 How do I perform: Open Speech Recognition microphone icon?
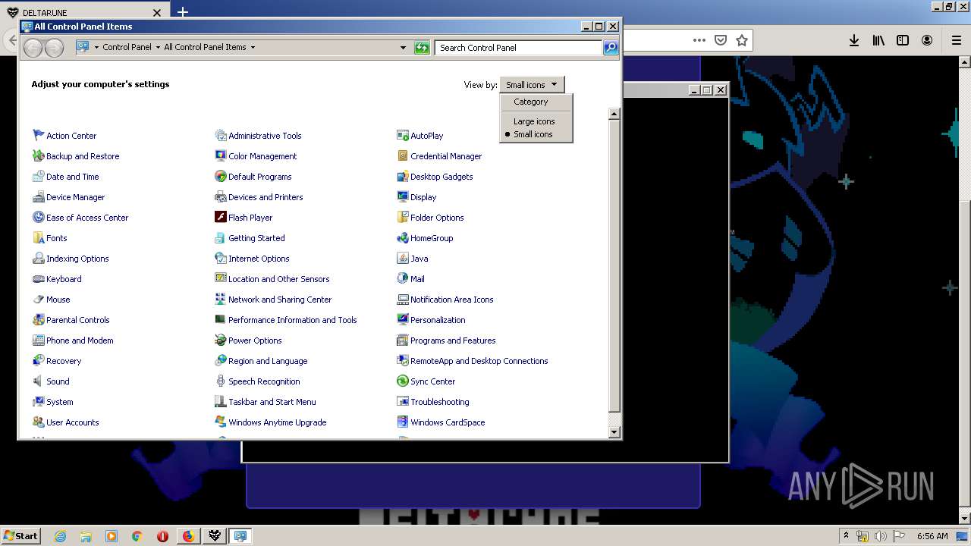tap(221, 381)
